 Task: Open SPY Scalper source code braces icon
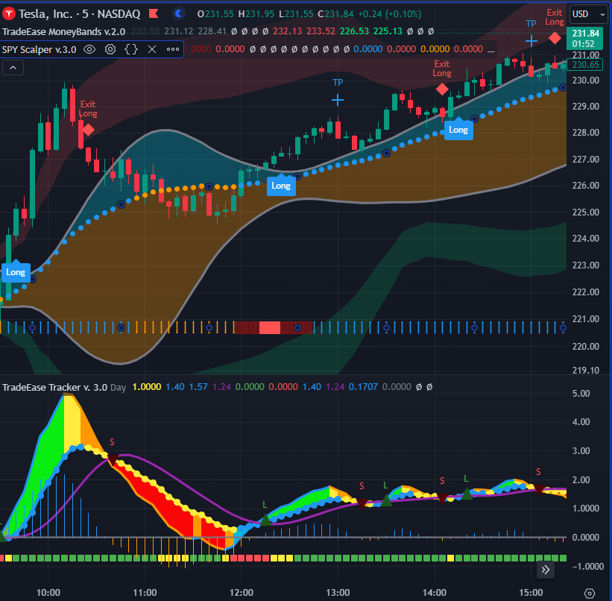(x=131, y=49)
